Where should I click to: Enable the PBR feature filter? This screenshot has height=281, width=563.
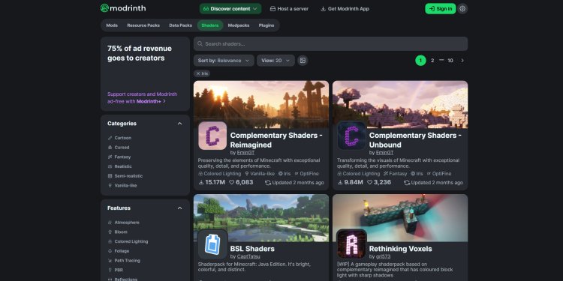[x=116, y=270]
